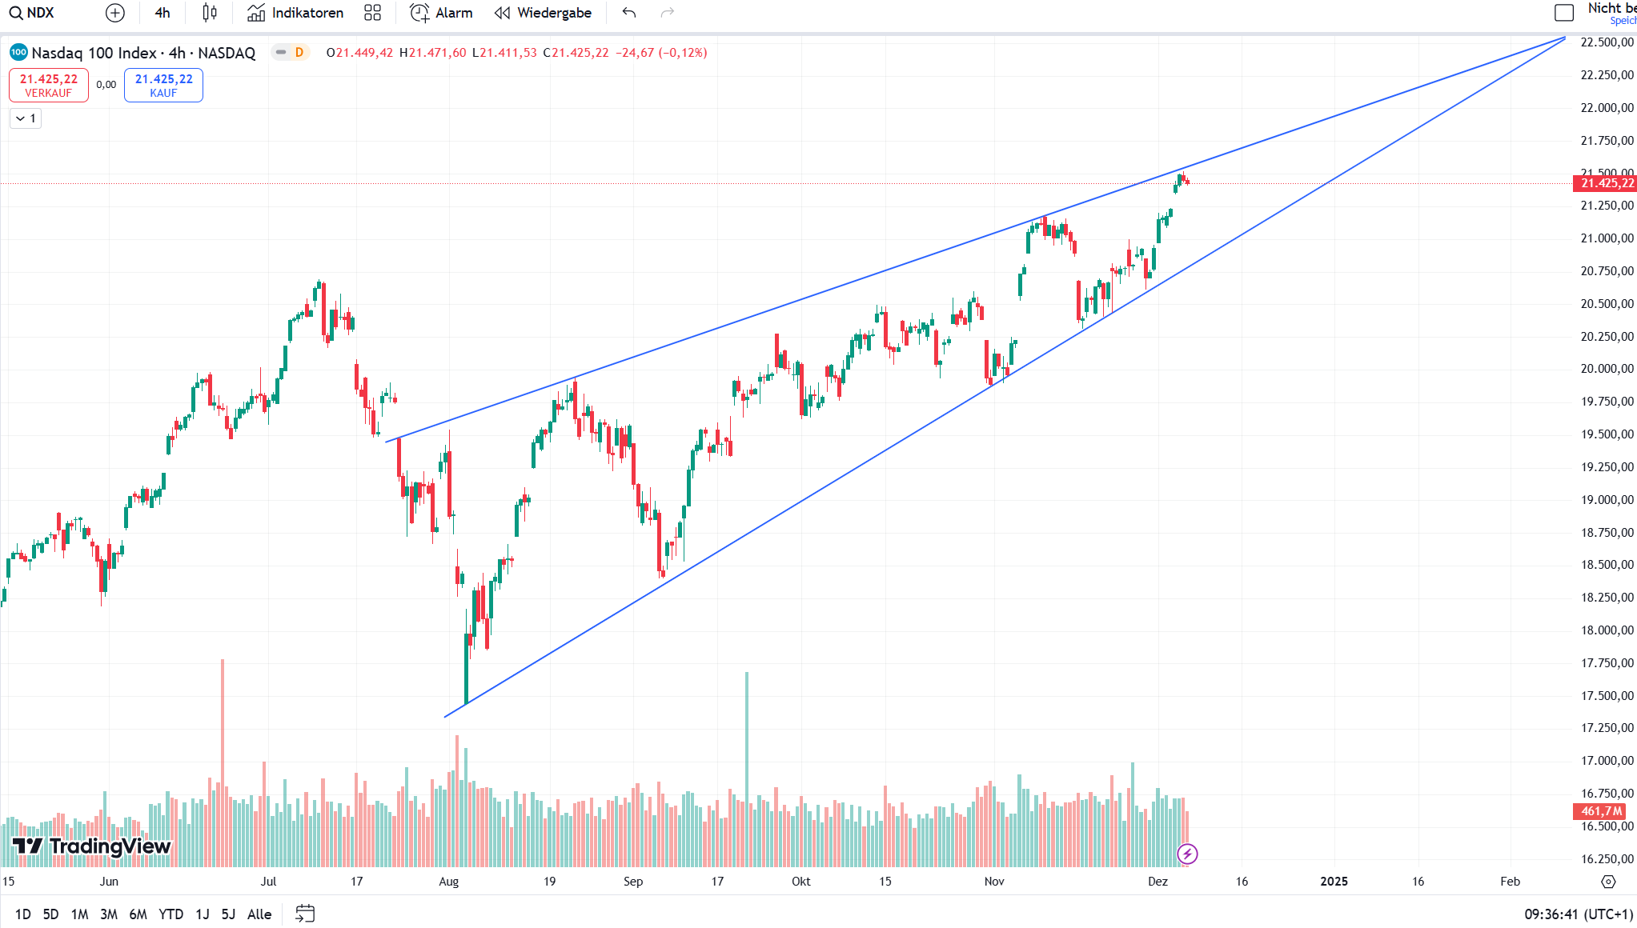Screen dimensions: 1637x928
Task: Click the NDX symbol search icon
Action: coord(15,13)
